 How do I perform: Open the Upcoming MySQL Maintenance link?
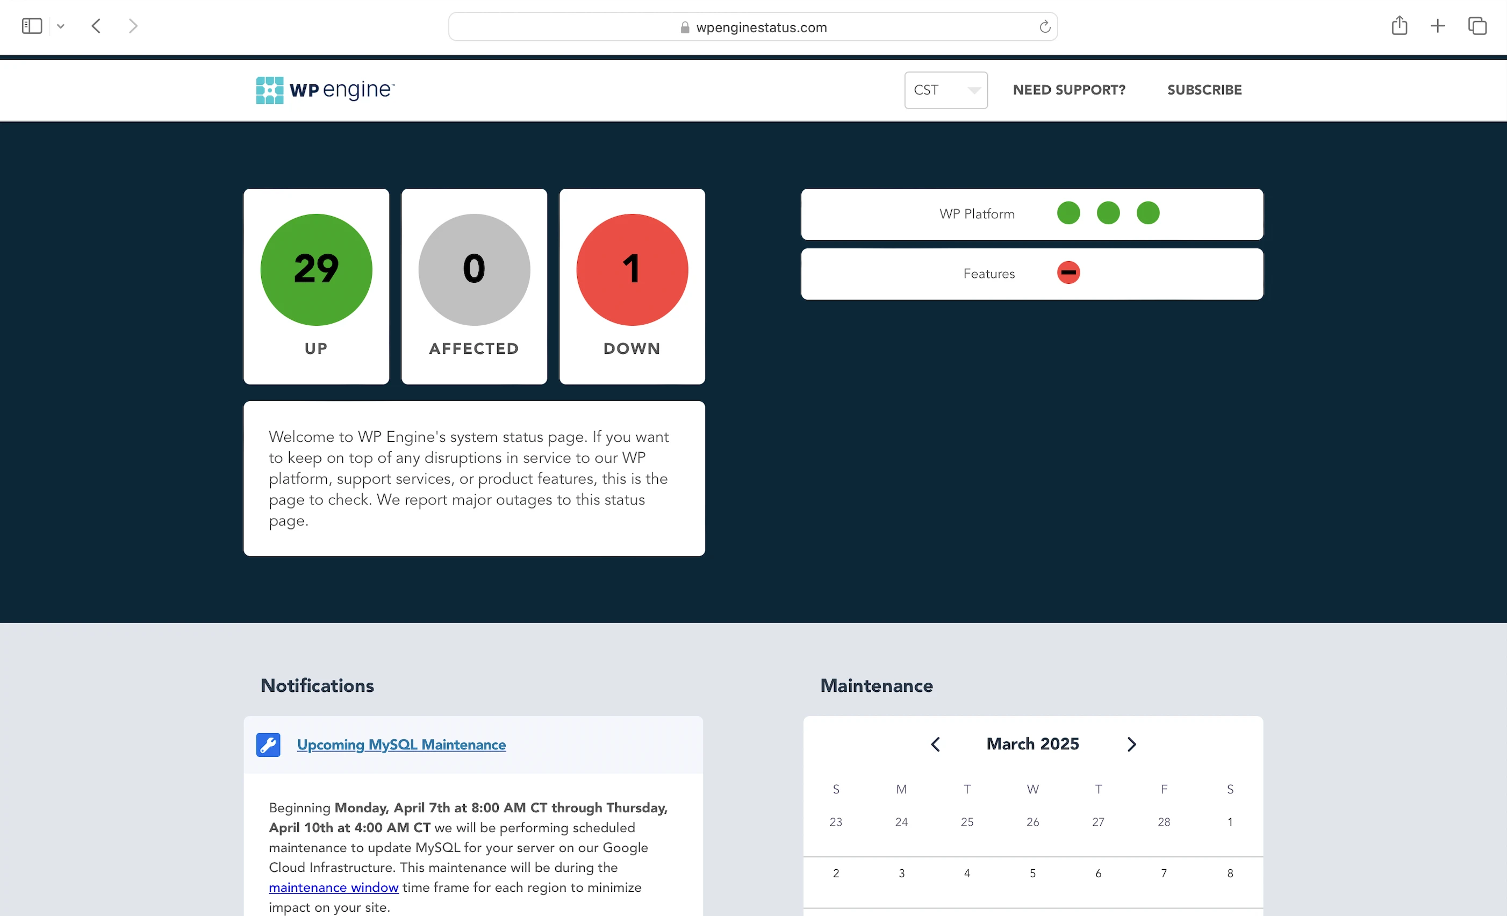tap(401, 745)
